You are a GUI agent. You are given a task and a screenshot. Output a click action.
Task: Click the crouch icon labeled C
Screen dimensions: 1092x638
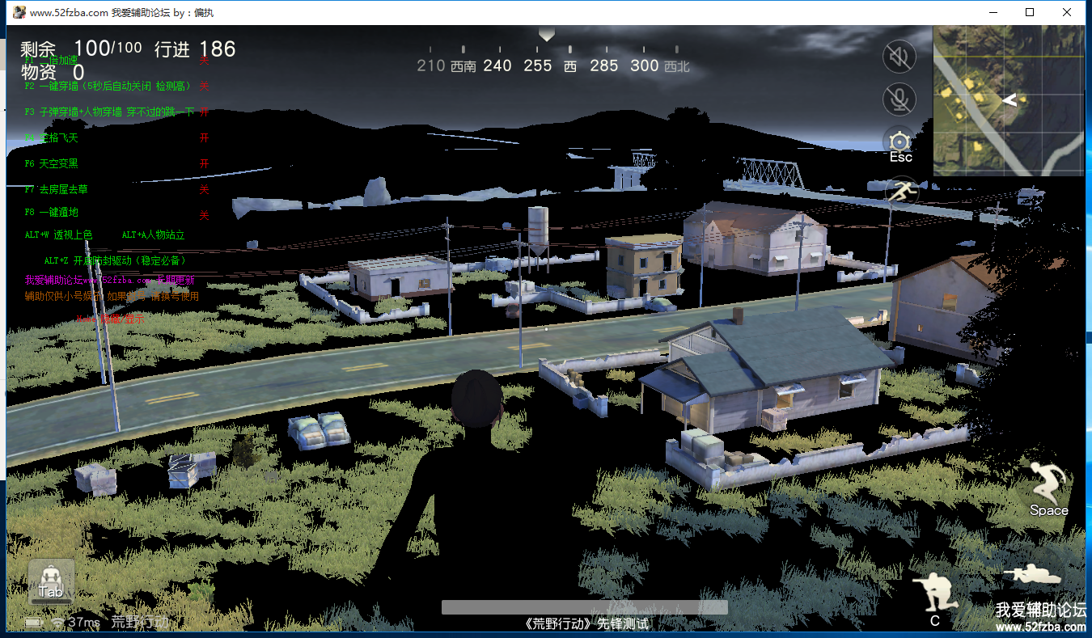click(935, 599)
